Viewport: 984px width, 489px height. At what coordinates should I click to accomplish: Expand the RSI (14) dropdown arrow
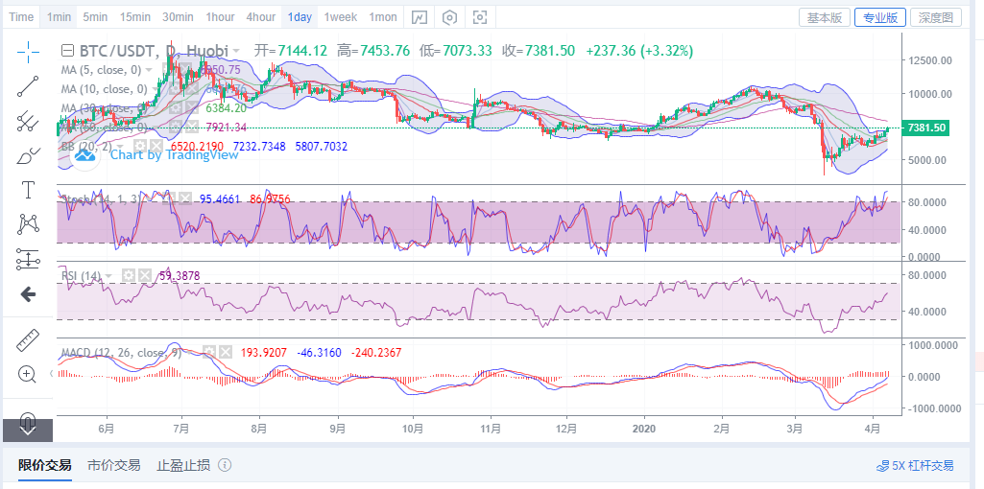click(109, 276)
